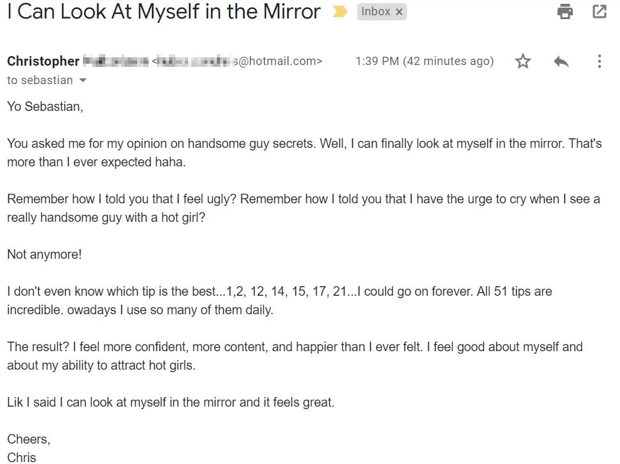Click the 'to sebastian' recipient text
This screenshot has width=620, height=464.
click(x=40, y=80)
